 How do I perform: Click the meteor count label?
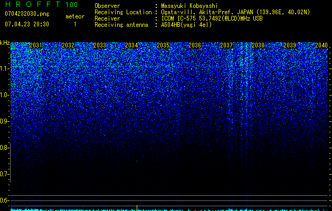pyautogui.click(x=75, y=16)
